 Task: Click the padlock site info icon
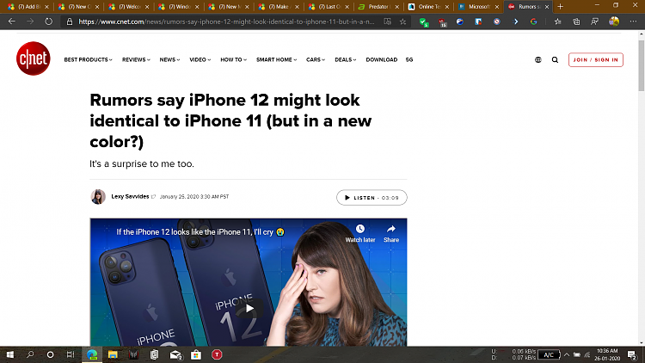pos(70,22)
